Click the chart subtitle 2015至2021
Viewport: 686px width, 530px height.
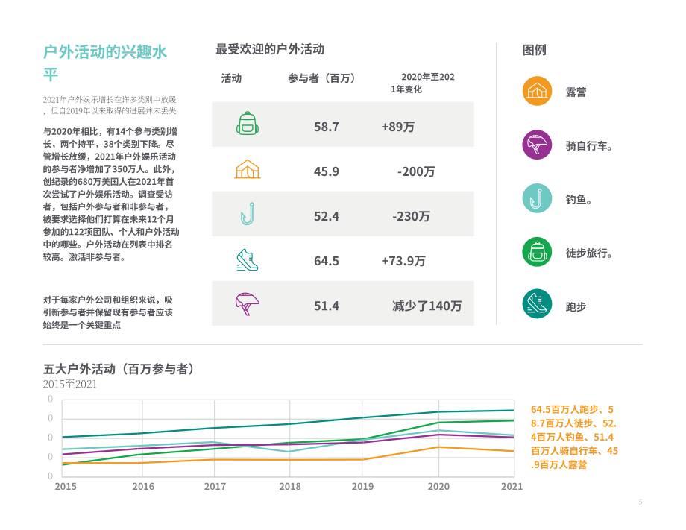click(70, 384)
